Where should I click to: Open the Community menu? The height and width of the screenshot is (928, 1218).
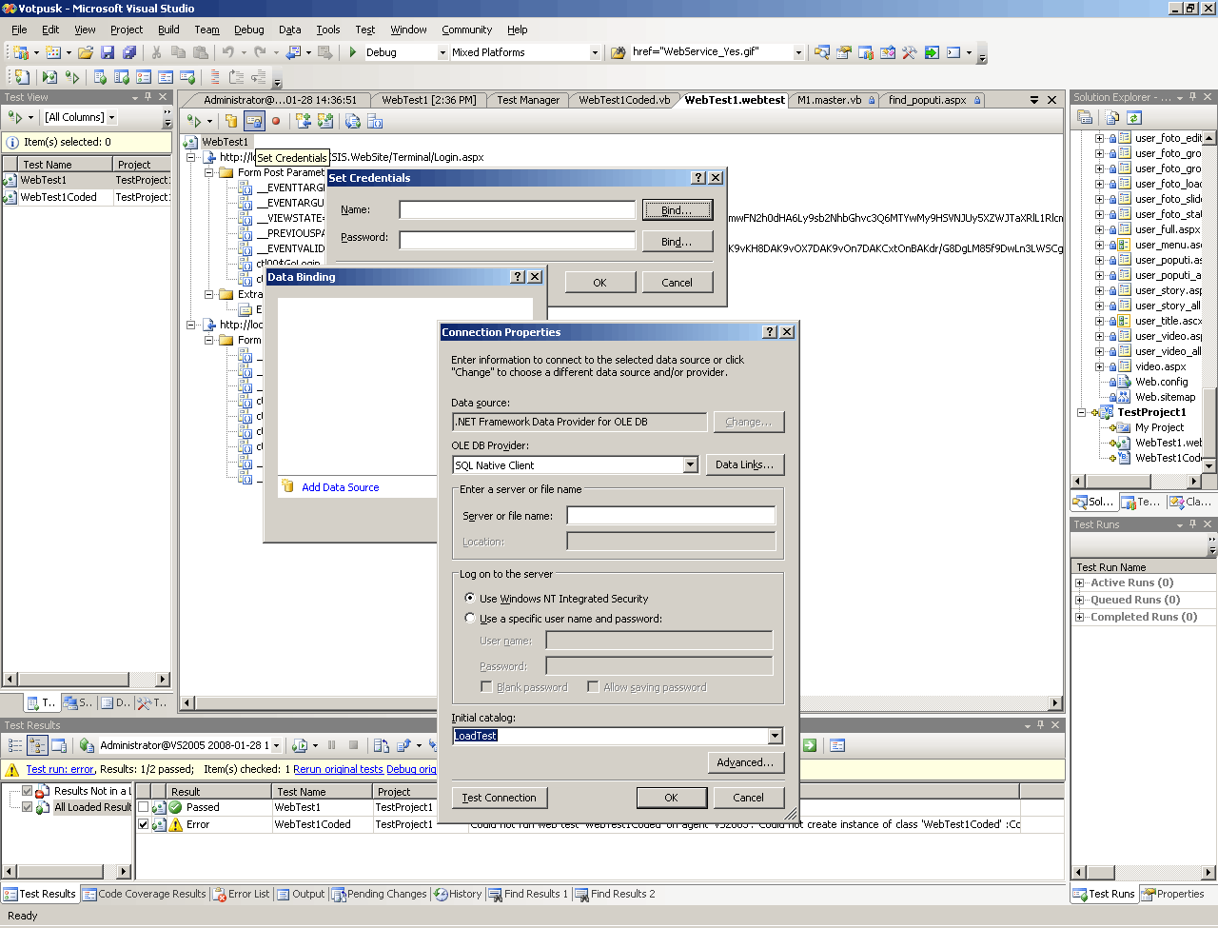[467, 30]
